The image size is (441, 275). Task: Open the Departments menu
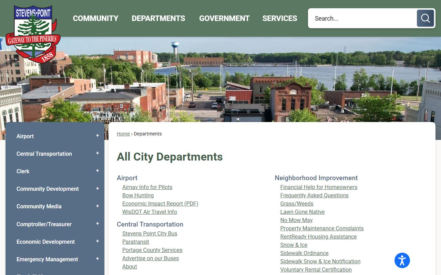click(x=158, y=18)
